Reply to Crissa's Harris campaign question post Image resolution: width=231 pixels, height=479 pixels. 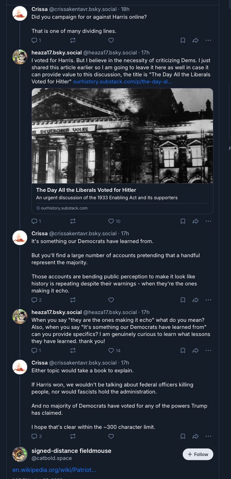coord(35,40)
